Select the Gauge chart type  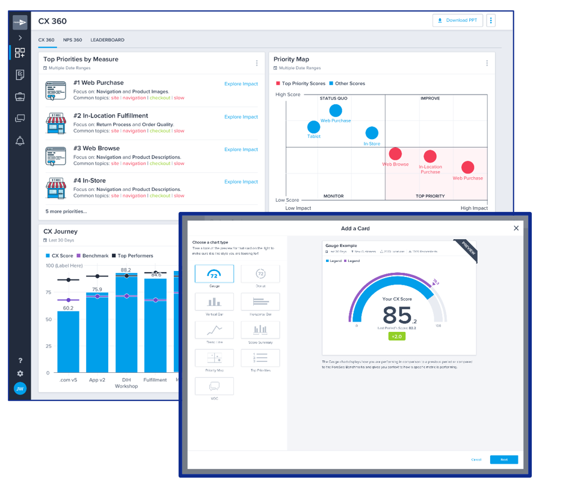[214, 275]
